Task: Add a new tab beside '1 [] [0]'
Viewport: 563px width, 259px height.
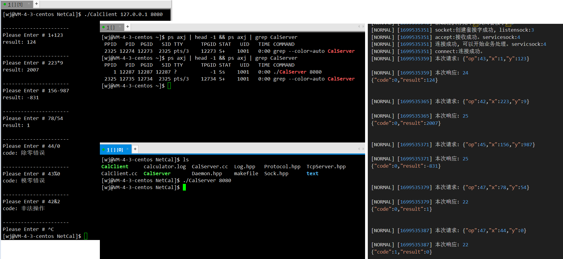Action: point(135,149)
